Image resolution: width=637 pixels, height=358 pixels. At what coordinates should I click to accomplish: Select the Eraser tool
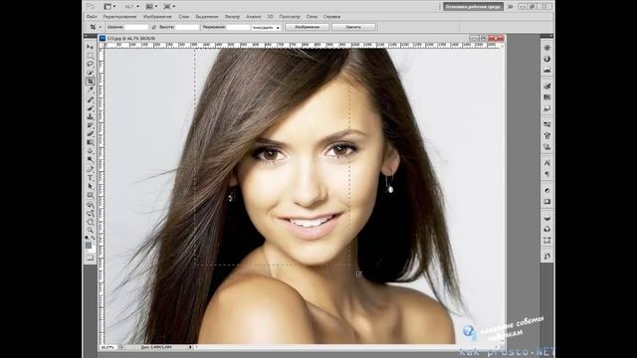[x=91, y=133]
